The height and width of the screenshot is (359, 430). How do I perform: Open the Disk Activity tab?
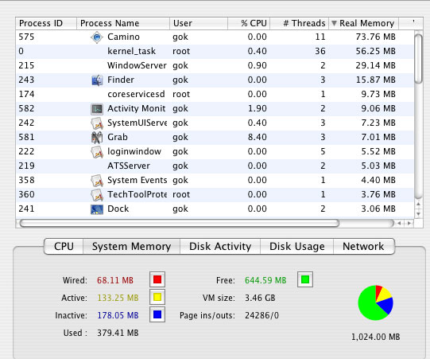[x=220, y=247]
